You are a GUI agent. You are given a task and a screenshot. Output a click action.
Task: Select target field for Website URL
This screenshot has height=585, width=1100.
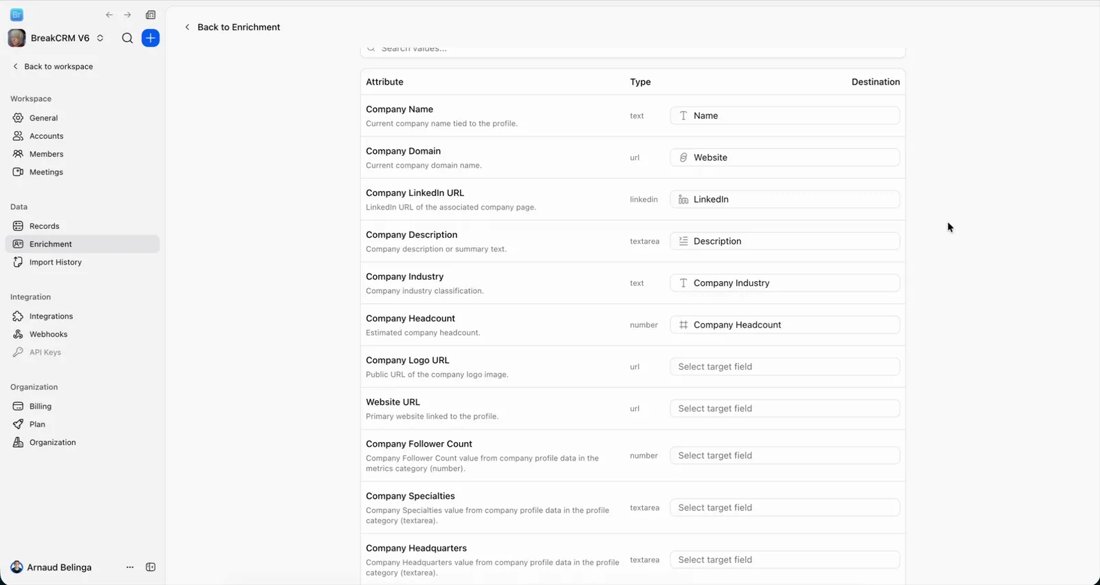click(784, 408)
